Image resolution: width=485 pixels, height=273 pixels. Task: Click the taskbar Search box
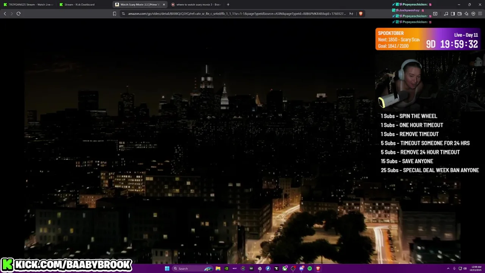pyautogui.click(x=192, y=268)
